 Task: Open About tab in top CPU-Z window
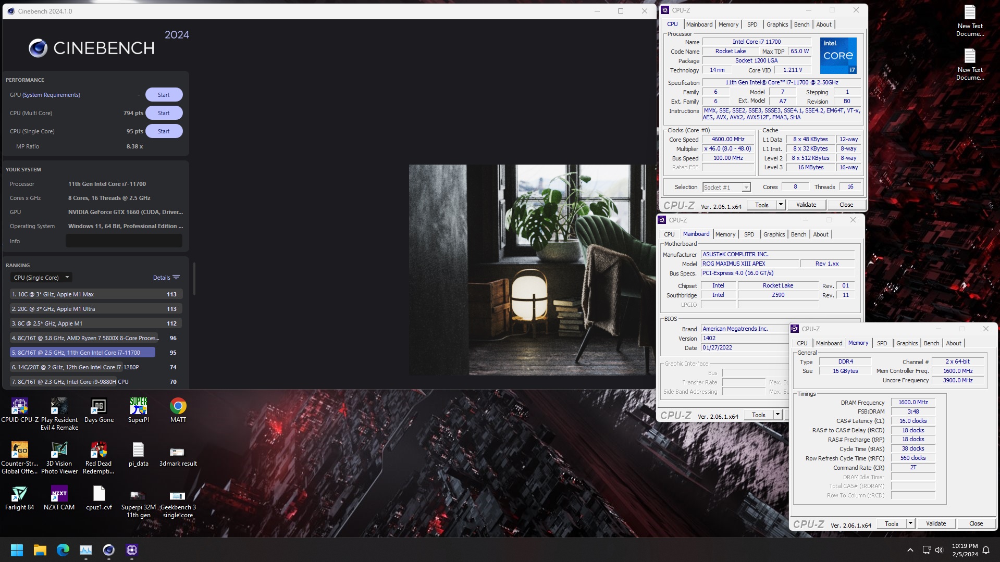pyautogui.click(x=824, y=24)
